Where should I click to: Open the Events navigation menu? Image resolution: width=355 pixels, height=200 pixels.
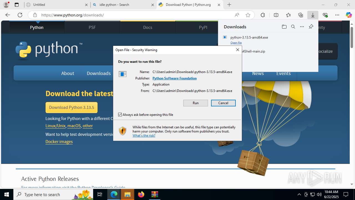283,73
